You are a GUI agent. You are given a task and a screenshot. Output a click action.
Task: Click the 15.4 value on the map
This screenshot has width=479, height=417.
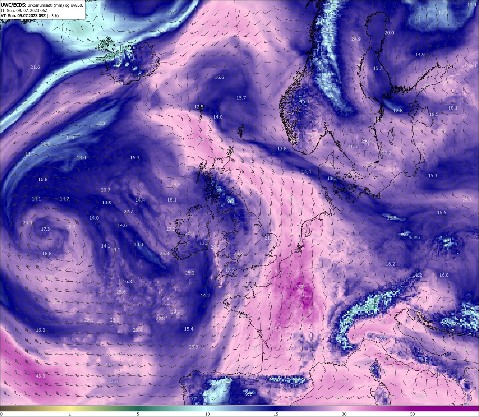click(x=189, y=329)
